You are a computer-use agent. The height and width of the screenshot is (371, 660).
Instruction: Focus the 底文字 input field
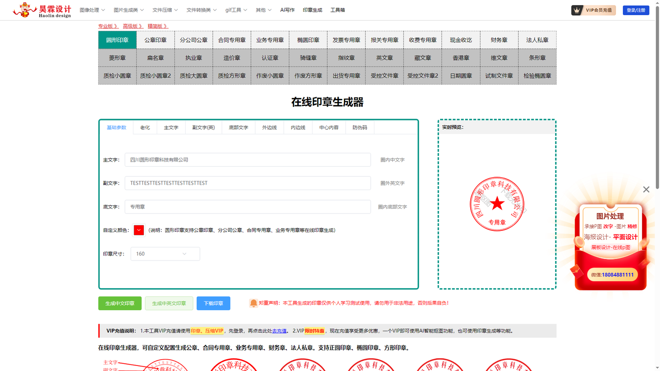tap(247, 207)
